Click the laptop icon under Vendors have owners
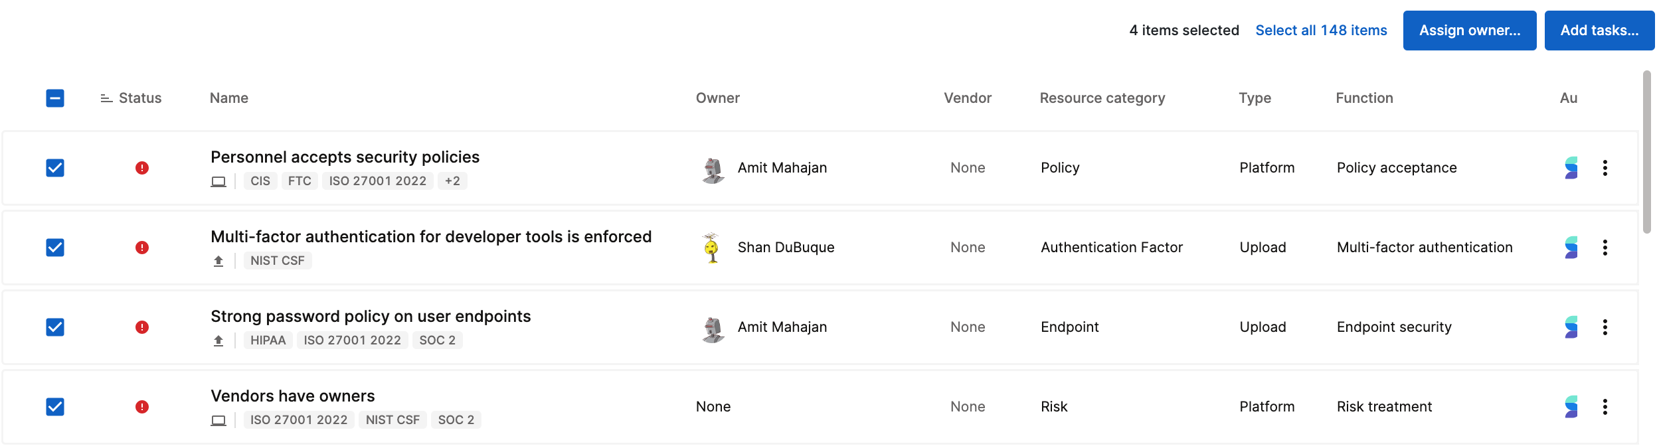Screen dimensions: 1659x446 point(218,420)
